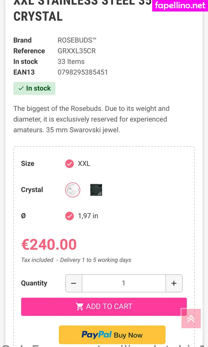Click the EAN13 barcode number
Screen dimensions: 208x347
coord(83,72)
